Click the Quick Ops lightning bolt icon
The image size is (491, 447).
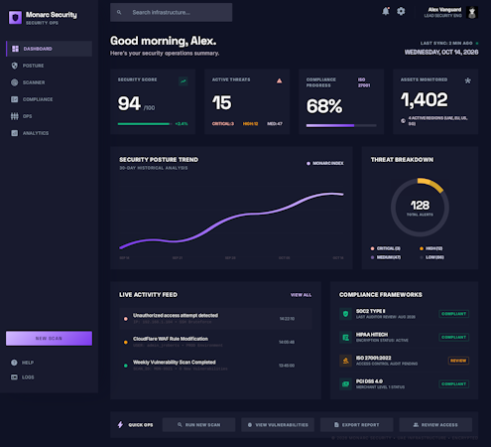tap(120, 424)
